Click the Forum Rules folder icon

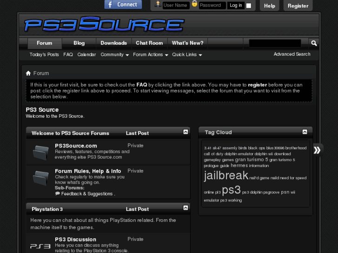click(41, 178)
